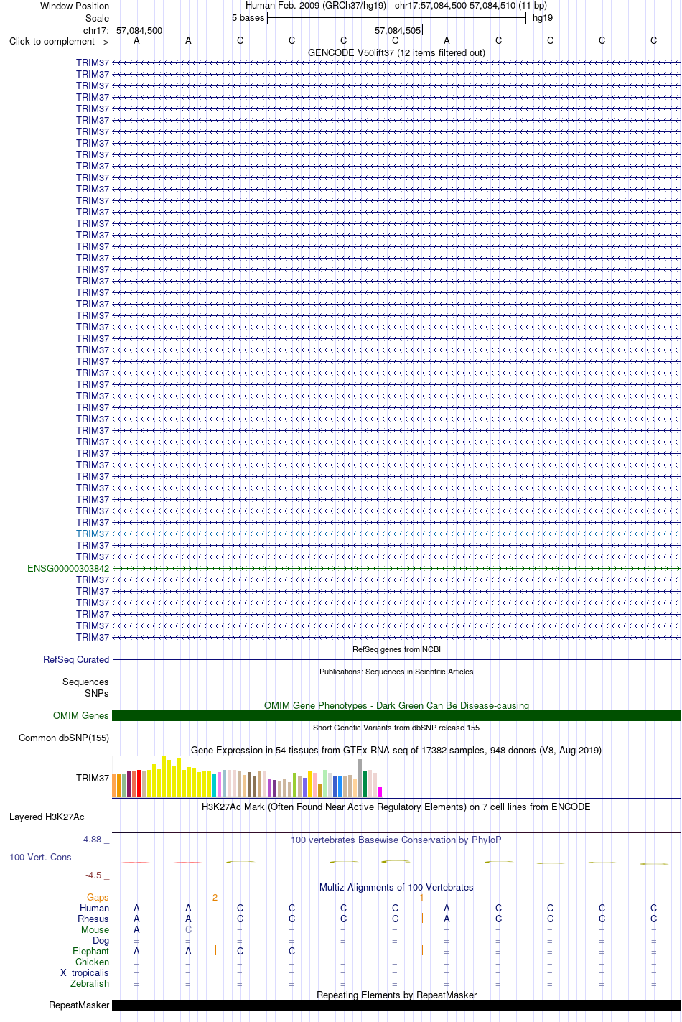
Task: Click 'Publications: Sequences in Scientific Articles' title
Action: [x=396, y=672]
